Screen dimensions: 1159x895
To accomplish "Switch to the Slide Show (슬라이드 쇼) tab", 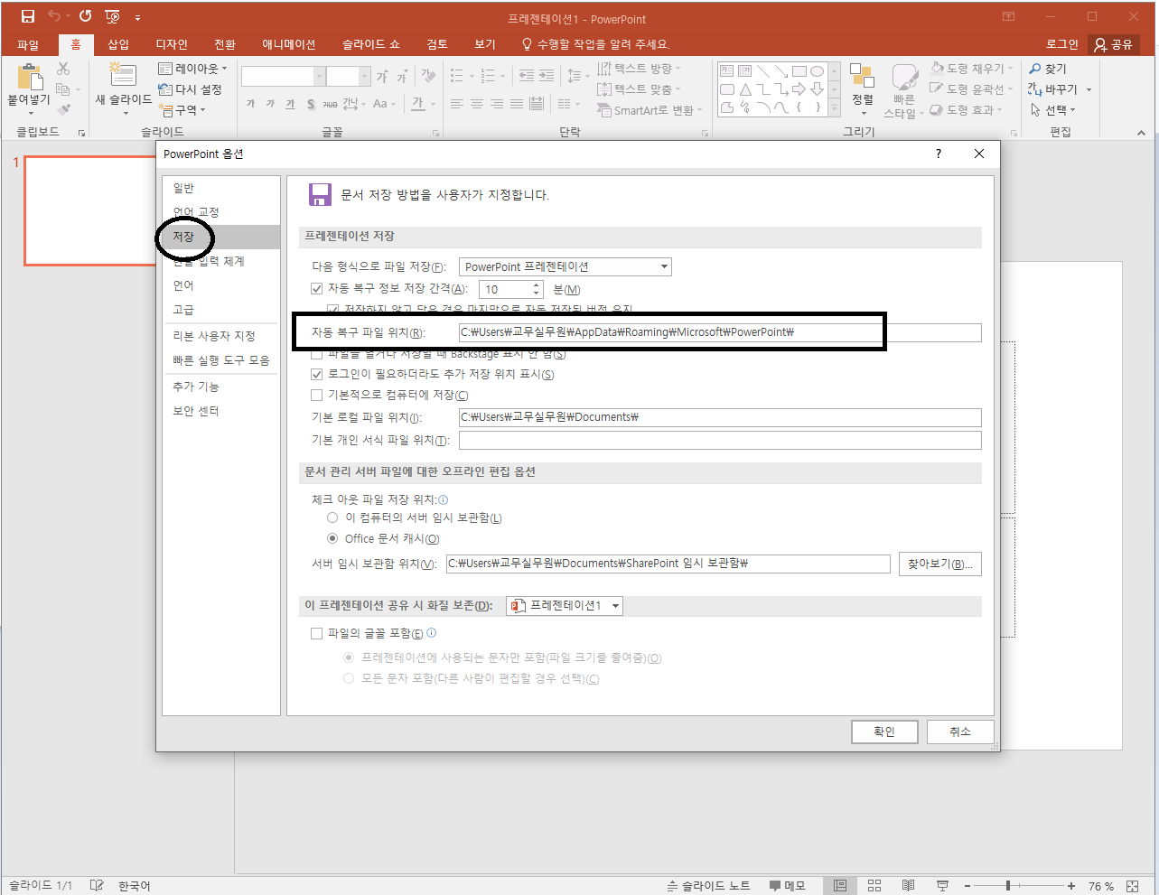I will tap(371, 44).
